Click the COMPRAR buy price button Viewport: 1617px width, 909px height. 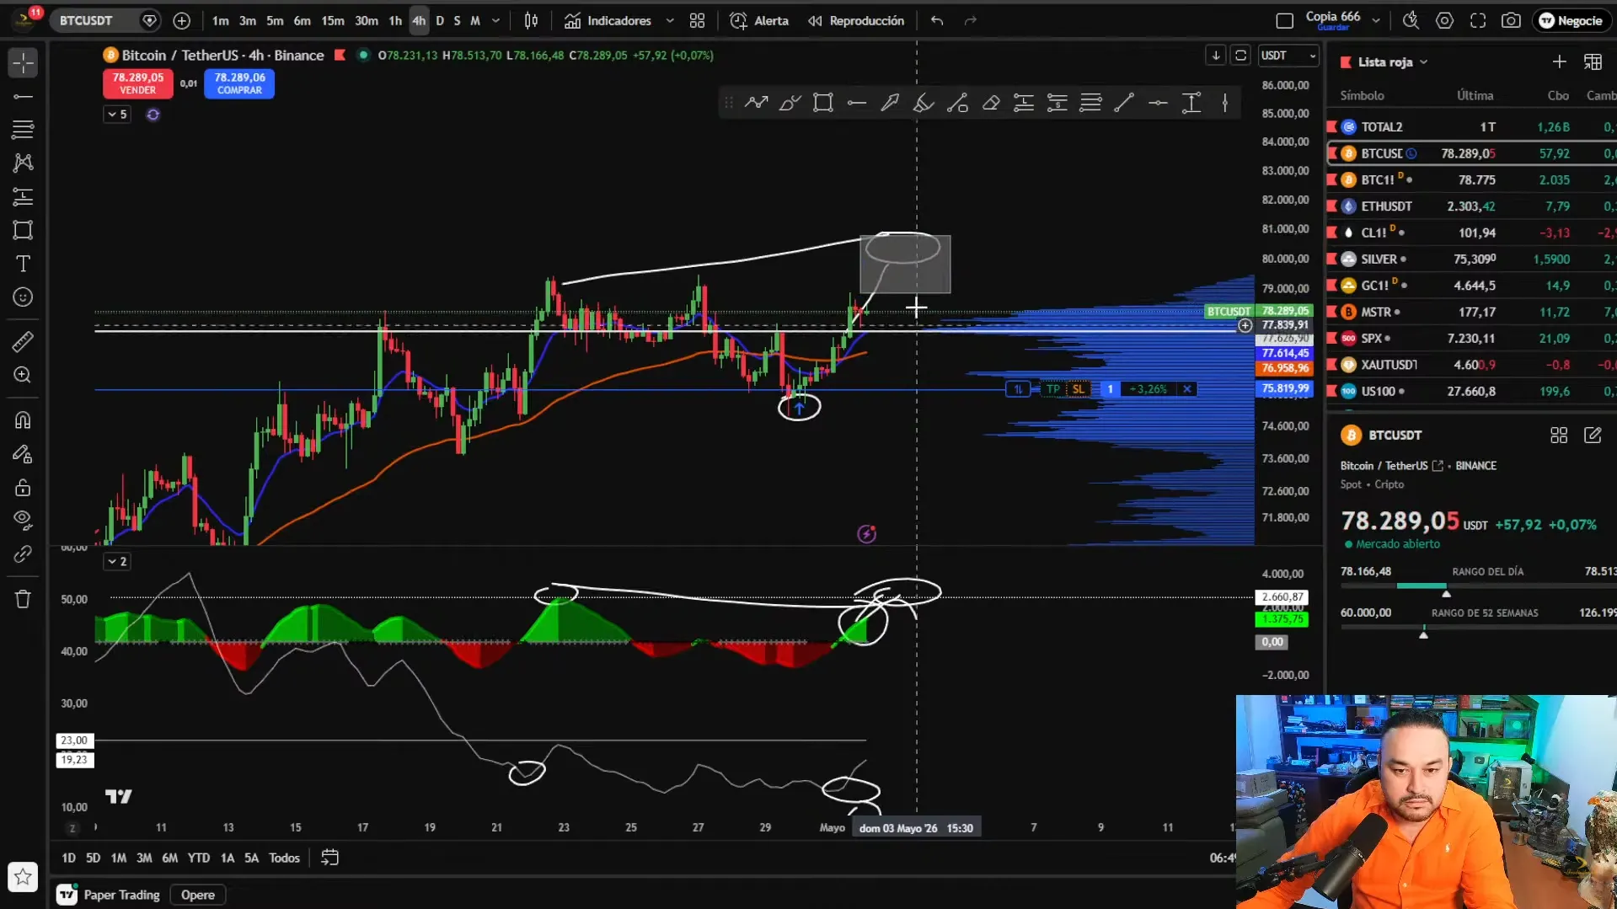(x=239, y=83)
